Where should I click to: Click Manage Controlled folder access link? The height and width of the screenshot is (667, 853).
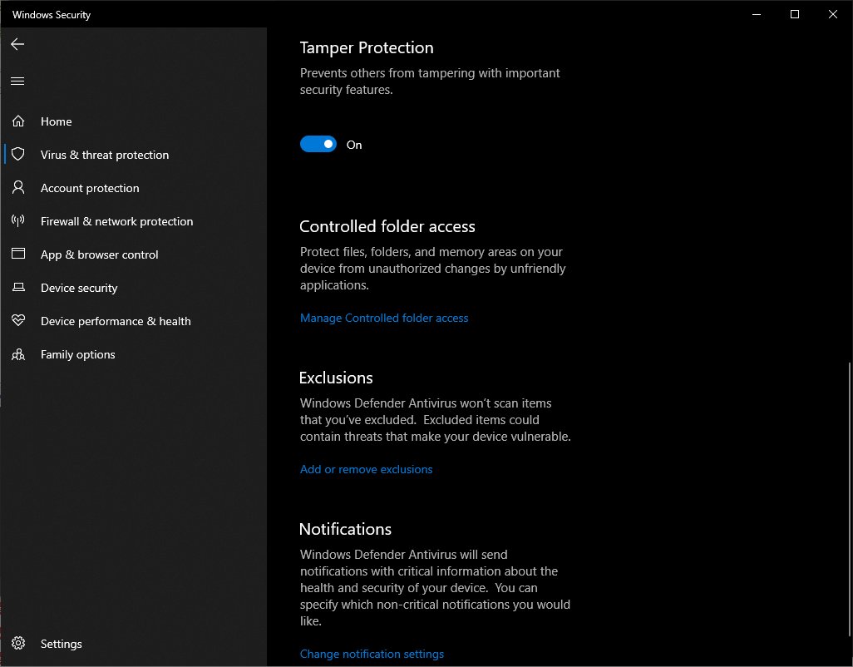(384, 318)
